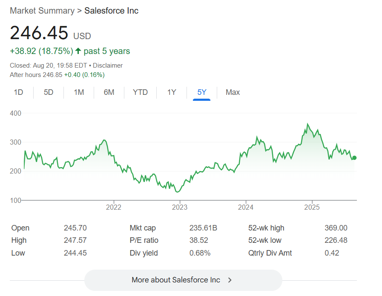Click the 2023 axis label
This screenshot has width=382, height=296.
tap(180, 207)
